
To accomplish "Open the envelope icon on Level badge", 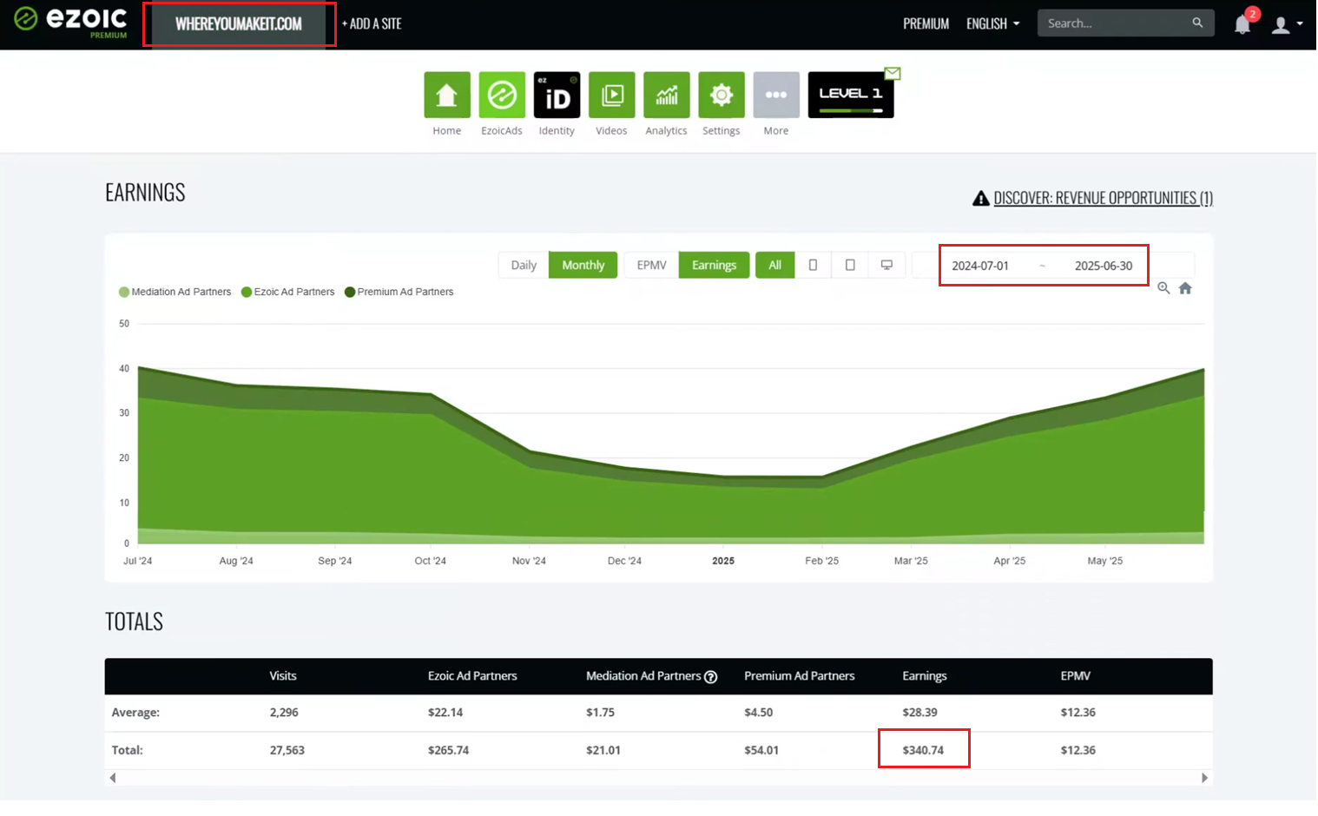I will click(893, 73).
